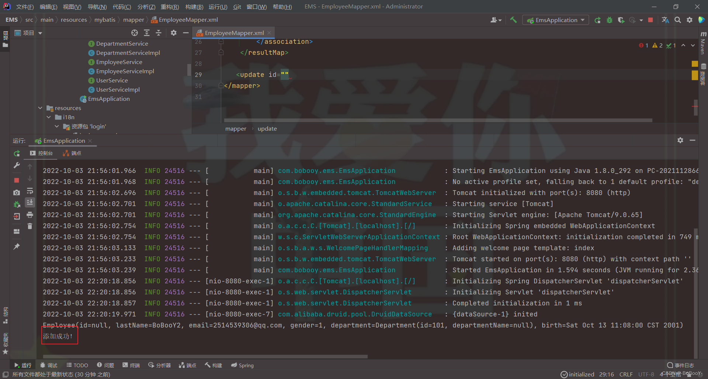Viewport: 708px width, 379px height.
Task: Switch to the 端点 tab in run panel
Action: point(72,153)
